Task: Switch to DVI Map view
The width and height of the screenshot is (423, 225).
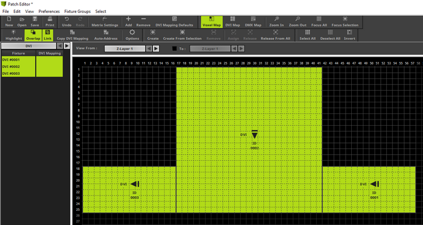Action: point(233,22)
